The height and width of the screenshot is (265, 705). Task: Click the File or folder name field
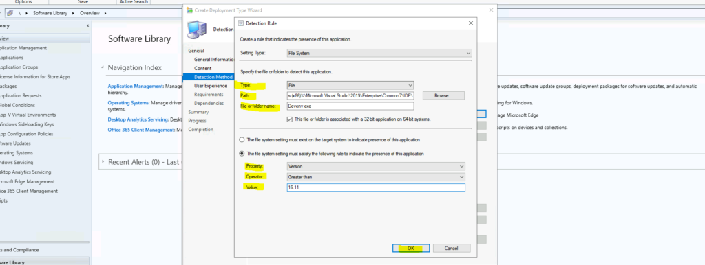[x=350, y=106]
